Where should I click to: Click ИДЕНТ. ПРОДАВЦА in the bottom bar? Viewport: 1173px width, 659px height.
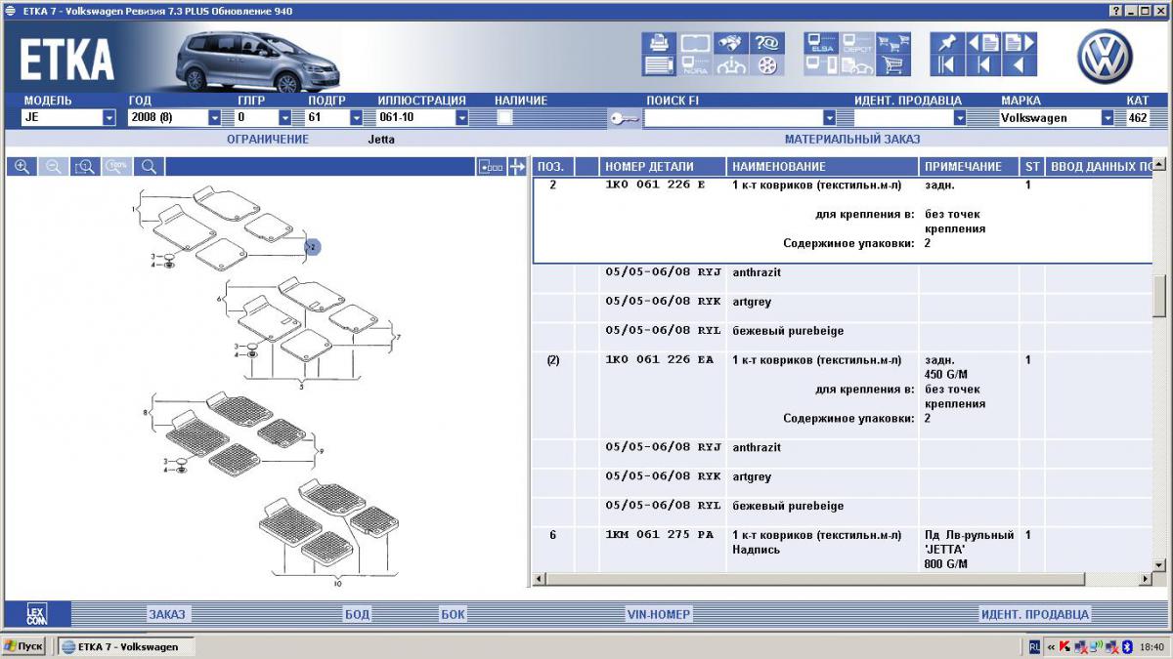click(x=1034, y=614)
